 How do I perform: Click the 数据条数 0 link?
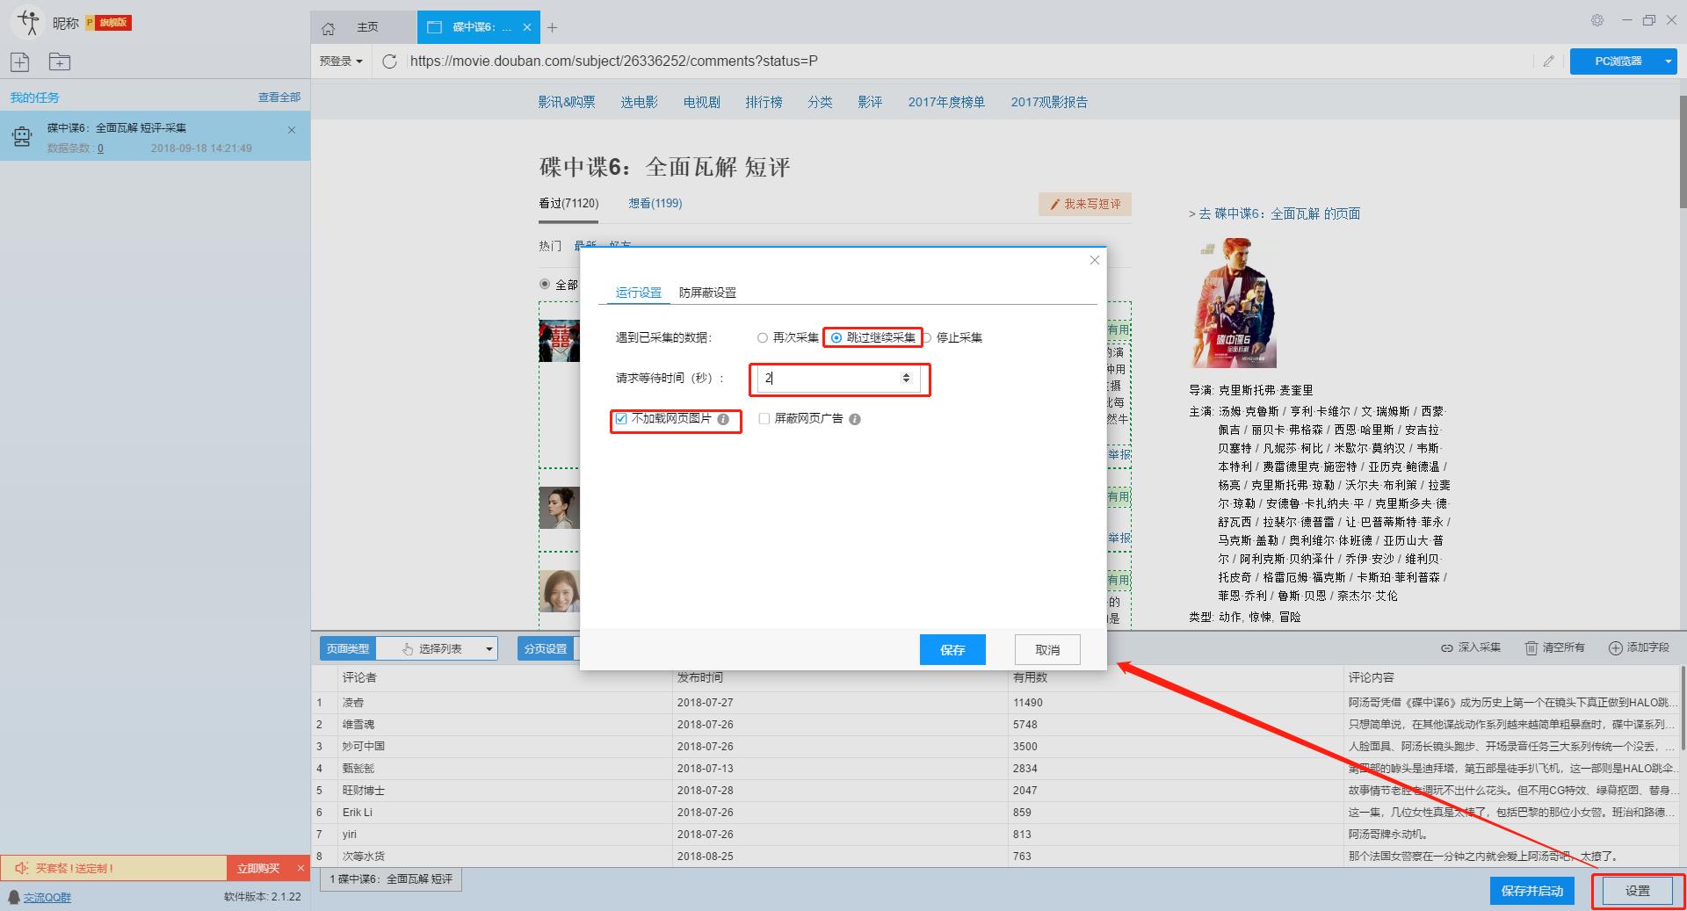100,148
